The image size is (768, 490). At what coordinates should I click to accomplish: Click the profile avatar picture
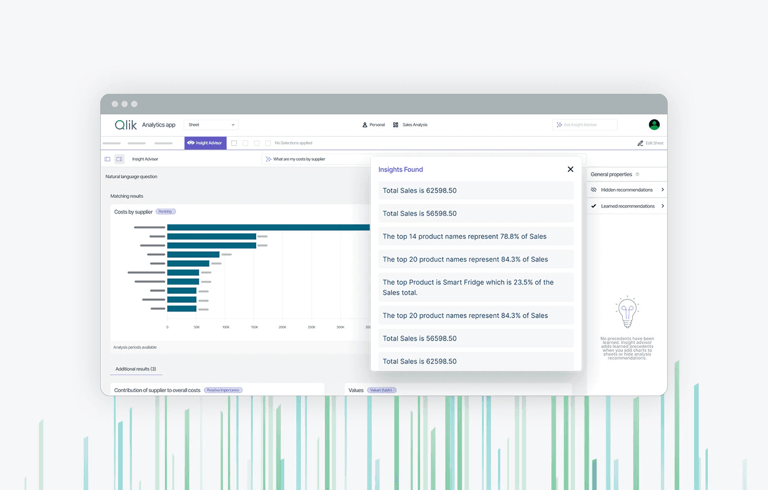(x=654, y=124)
